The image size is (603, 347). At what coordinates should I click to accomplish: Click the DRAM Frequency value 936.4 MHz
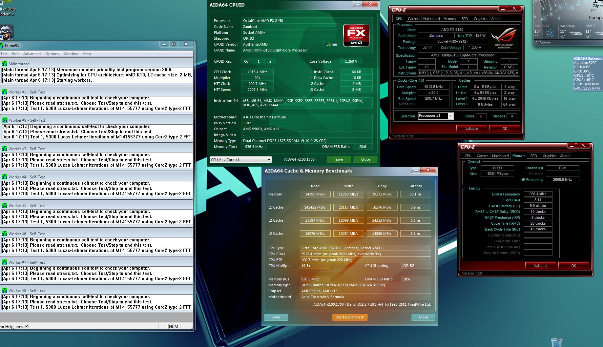pos(538,194)
